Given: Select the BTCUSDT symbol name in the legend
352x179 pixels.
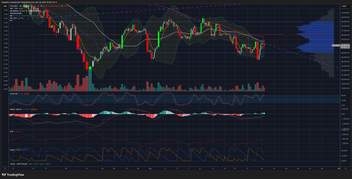Looking at the screenshot, I should (14, 6).
